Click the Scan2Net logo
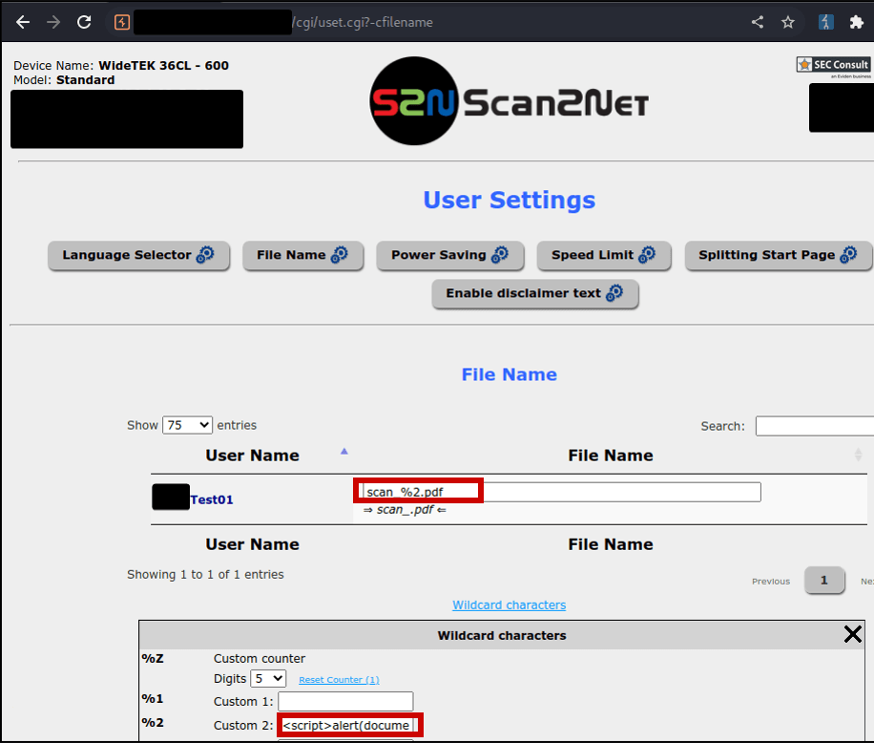Screen dimensions: 874x743 point(509,101)
